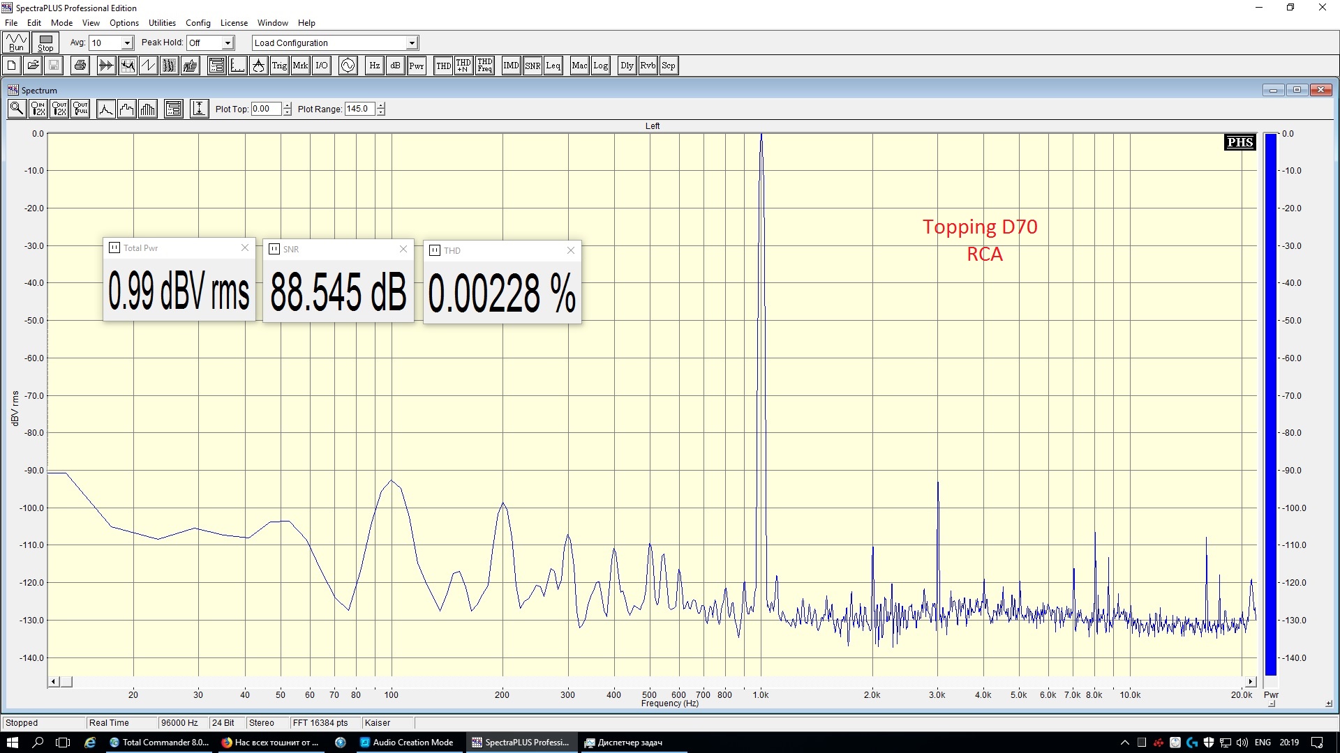Open the signal generator sine-wave icon

point(348,66)
